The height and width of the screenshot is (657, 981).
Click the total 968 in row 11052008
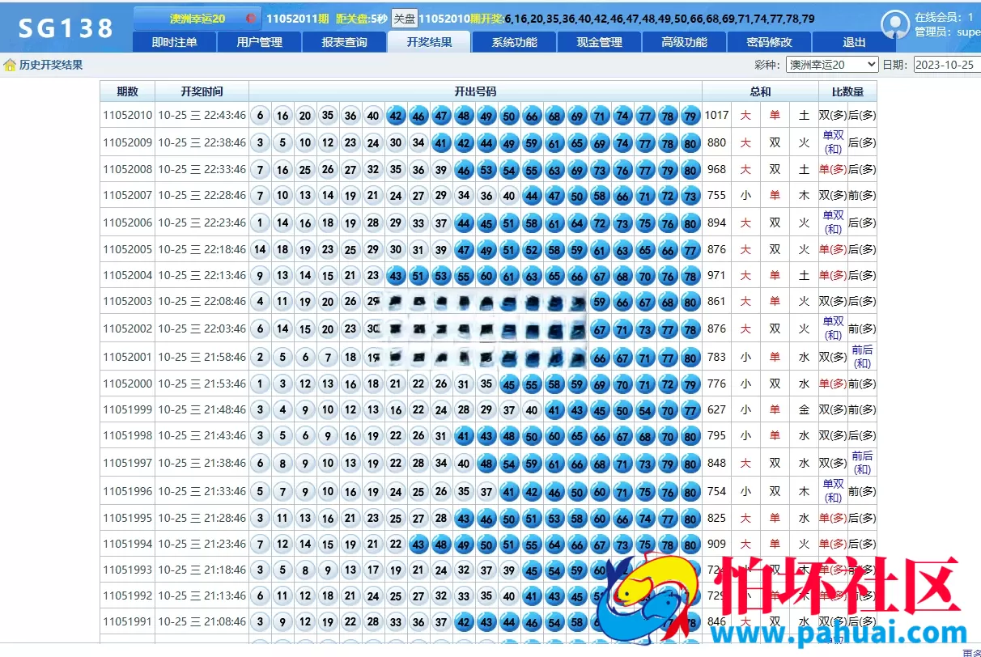click(716, 169)
